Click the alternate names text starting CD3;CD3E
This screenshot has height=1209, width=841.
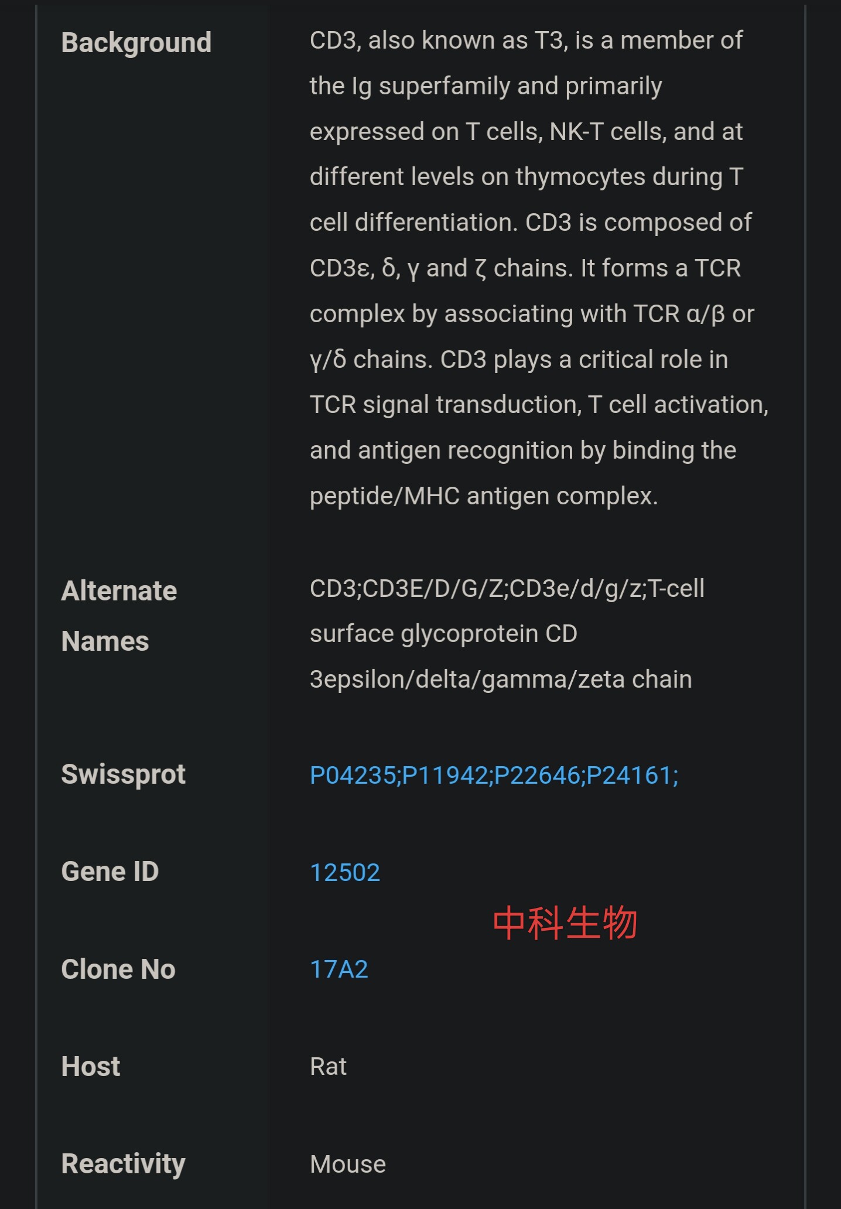click(507, 634)
